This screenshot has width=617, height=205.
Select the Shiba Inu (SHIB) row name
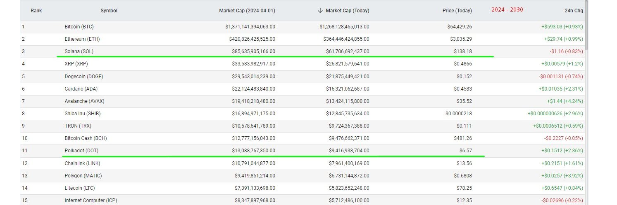pos(83,114)
